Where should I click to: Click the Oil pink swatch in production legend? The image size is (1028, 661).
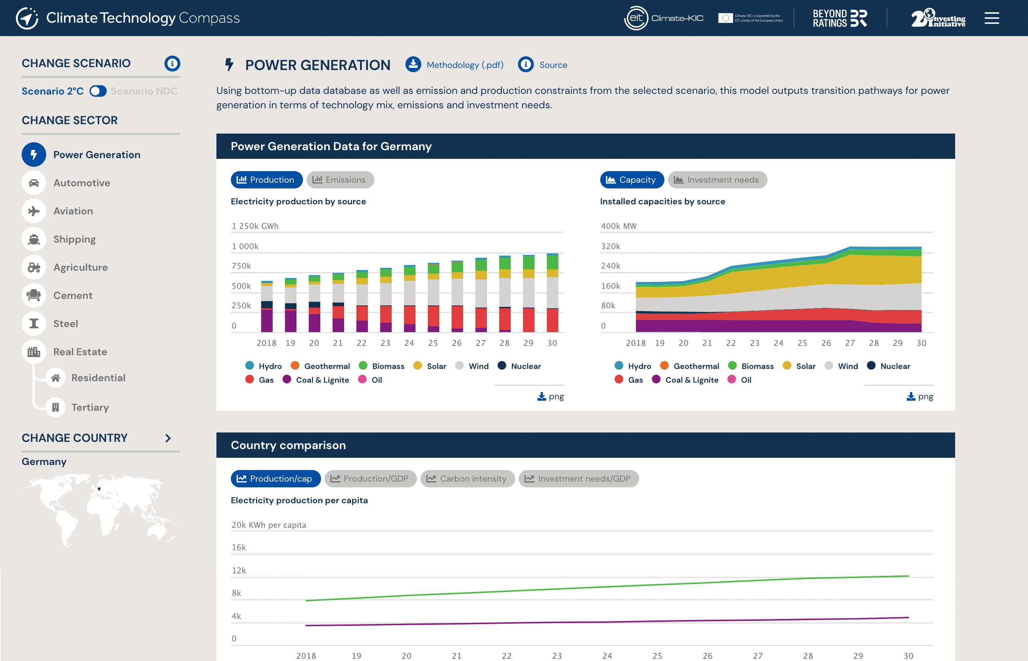click(362, 379)
